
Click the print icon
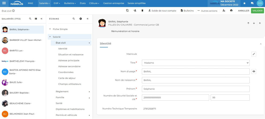pos(231,11)
